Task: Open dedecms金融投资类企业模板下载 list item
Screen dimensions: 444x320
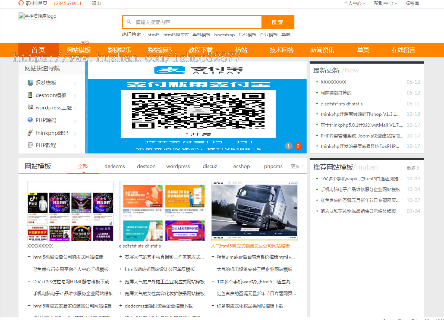Action: (x=158, y=306)
